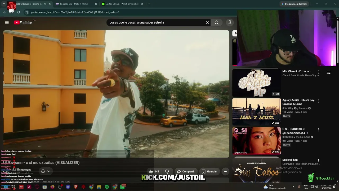Open options for Mix: Clarent - Enzaciao

click(x=319, y=72)
